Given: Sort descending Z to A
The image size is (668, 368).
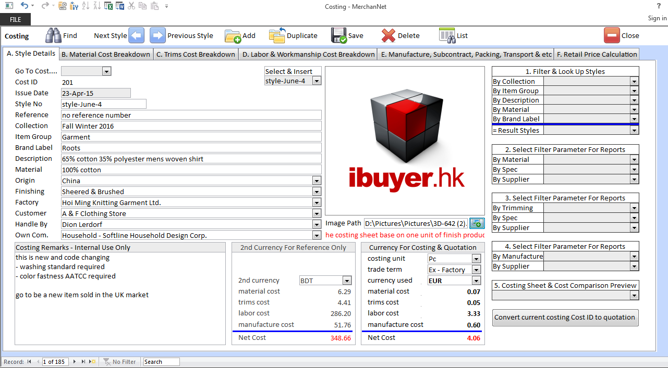Looking at the screenshot, I should pyautogui.click(x=96, y=6).
